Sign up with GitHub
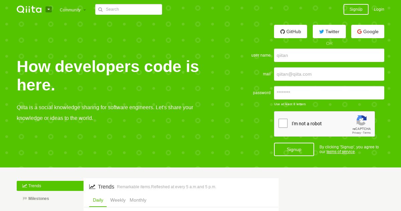This screenshot has width=401, height=211. point(290,31)
